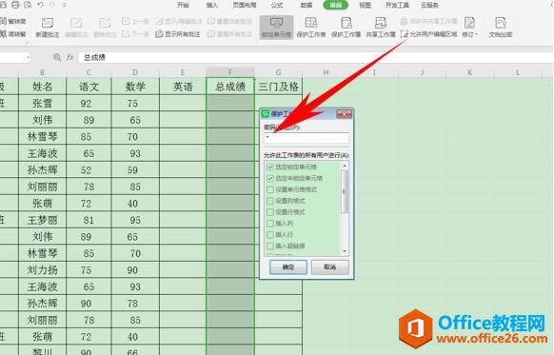This screenshot has height=355, width=554.
Task: Click the 删除批注 delete comment icon
Action: [105, 27]
